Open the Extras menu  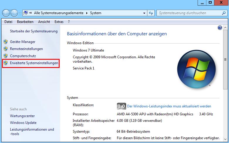[x=59, y=22]
